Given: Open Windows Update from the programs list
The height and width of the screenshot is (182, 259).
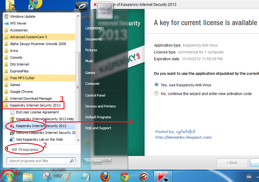Looking at the screenshot, I should click(x=39, y=16).
